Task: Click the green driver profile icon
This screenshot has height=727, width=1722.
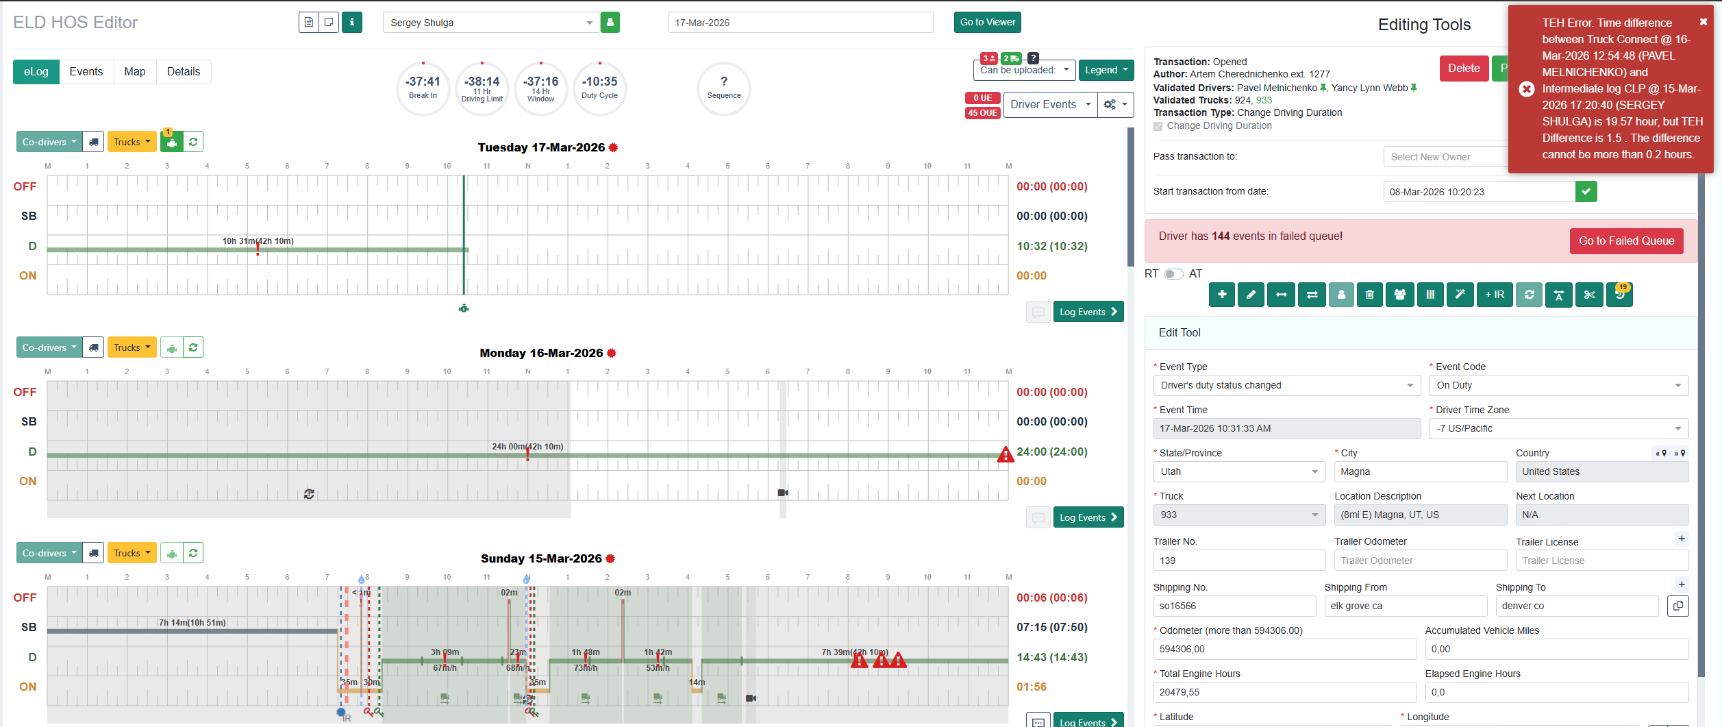Action: coord(610,23)
